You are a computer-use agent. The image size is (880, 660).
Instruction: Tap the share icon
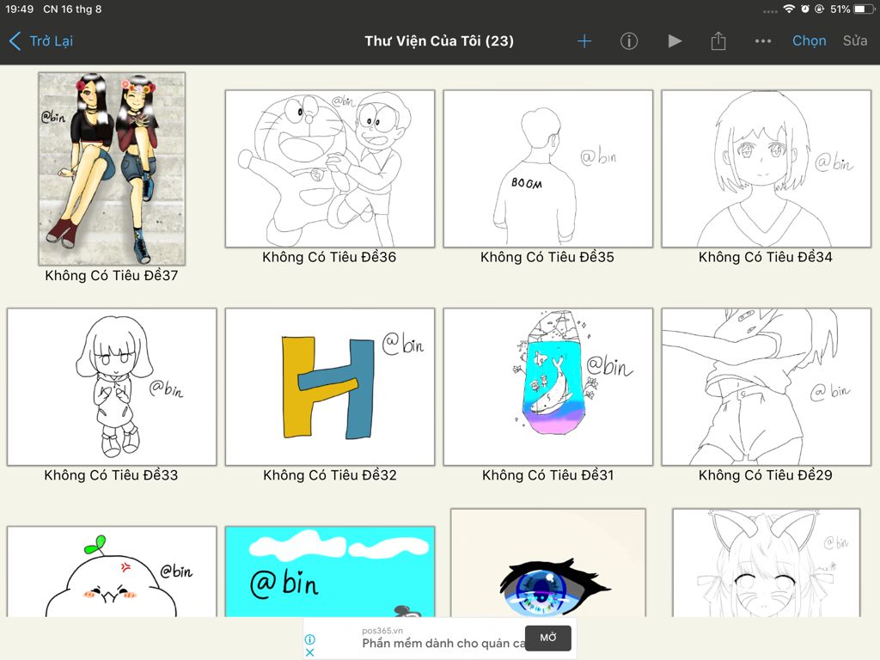[x=718, y=40]
